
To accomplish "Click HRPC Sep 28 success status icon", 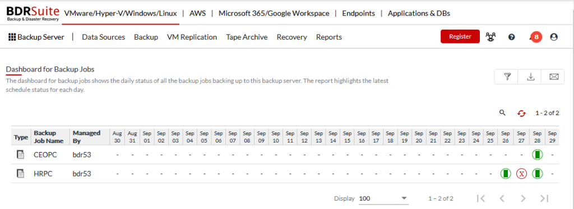I will (537, 174).
